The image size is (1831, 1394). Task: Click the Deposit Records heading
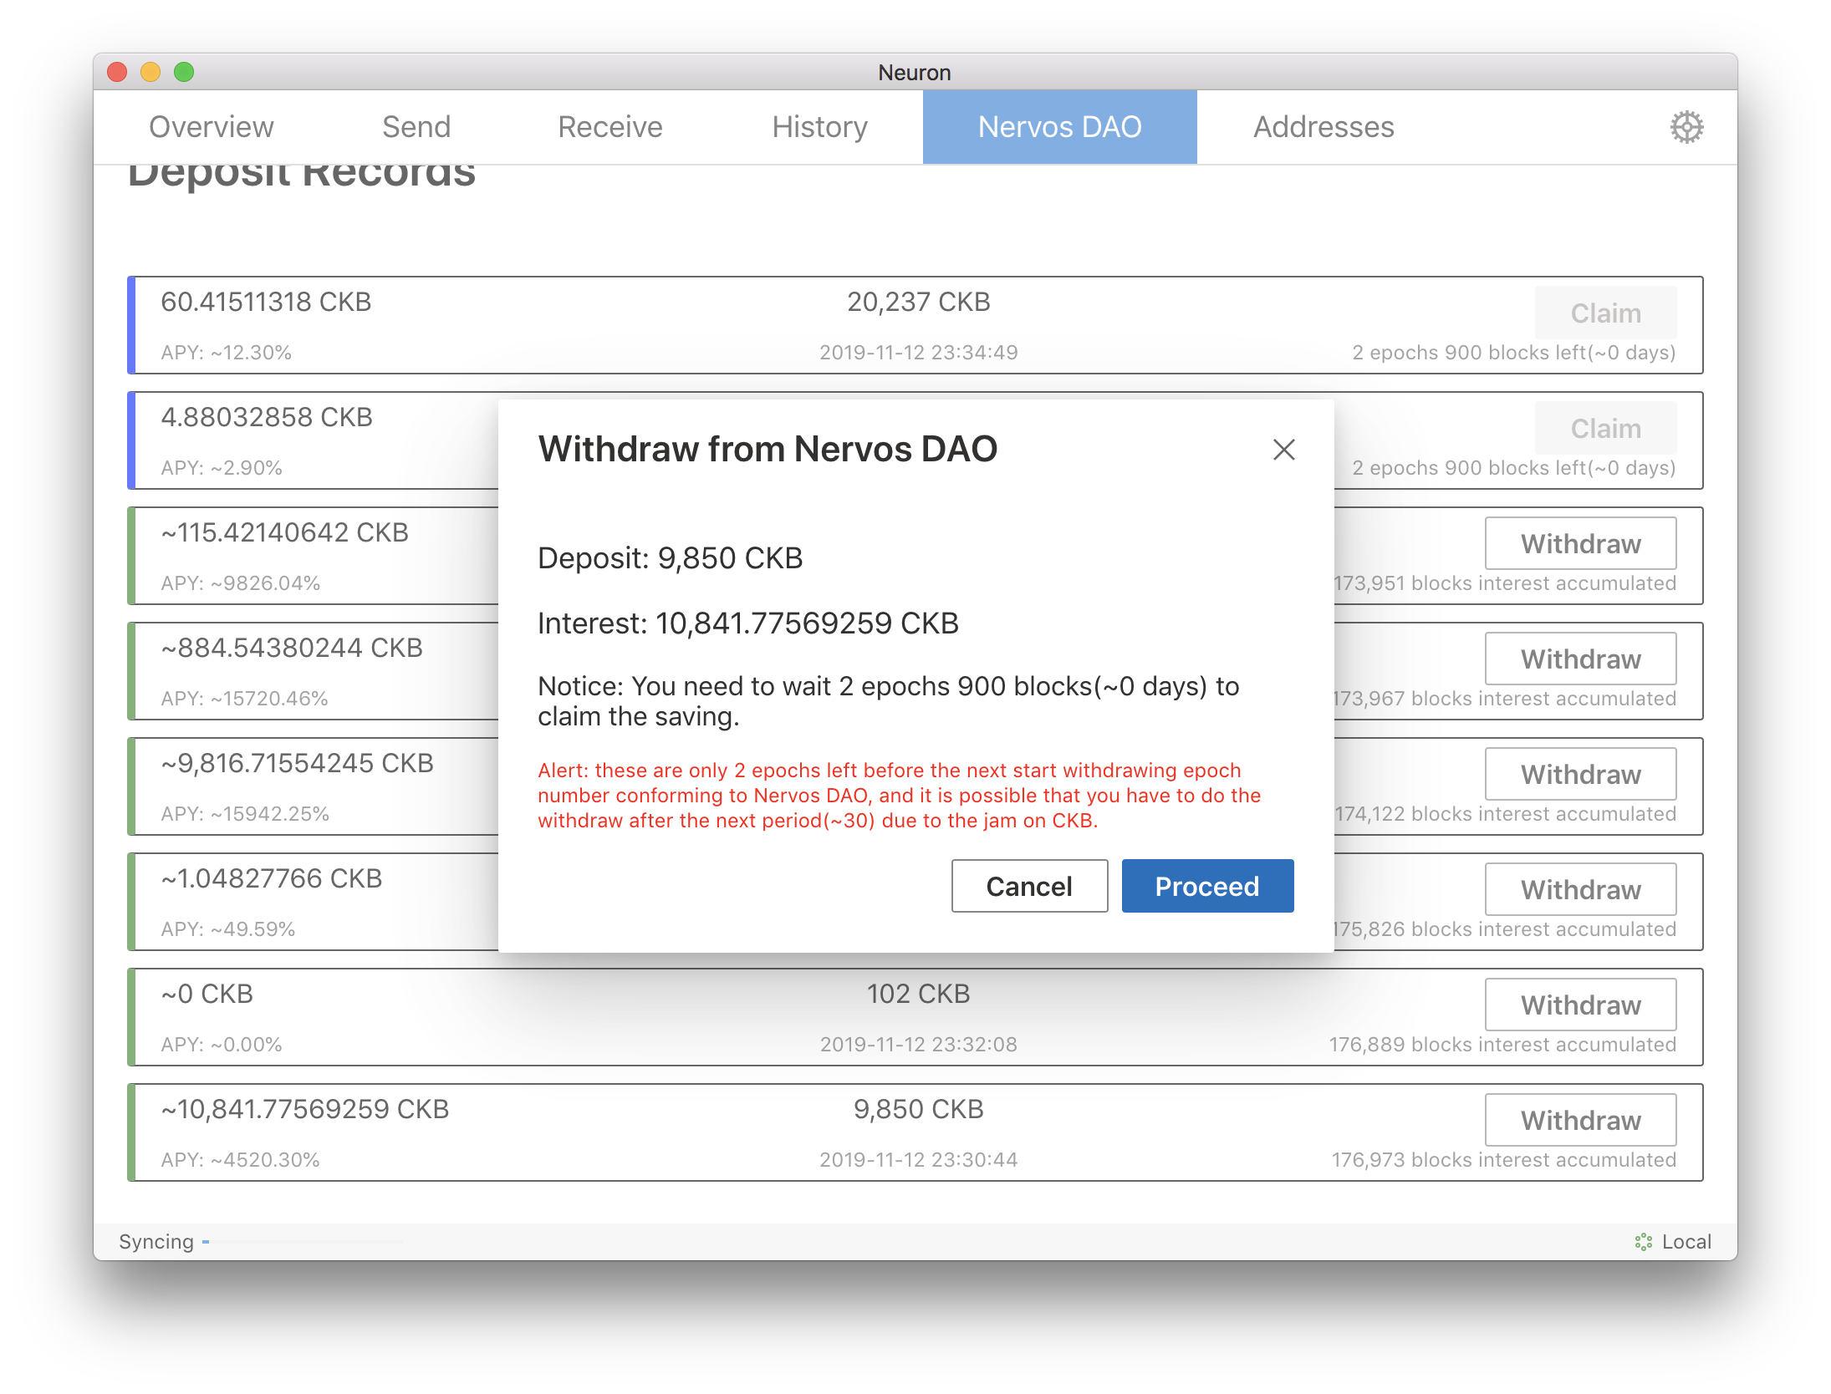tap(302, 176)
